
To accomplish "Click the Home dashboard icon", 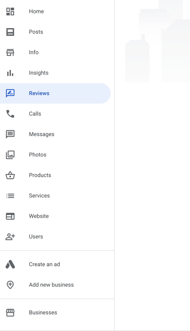I will tap(10, 11).
